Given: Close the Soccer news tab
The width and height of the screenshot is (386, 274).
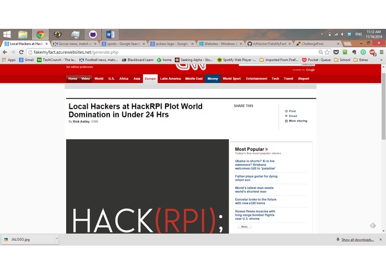Looking at the screenshot, I should [95, 44].
